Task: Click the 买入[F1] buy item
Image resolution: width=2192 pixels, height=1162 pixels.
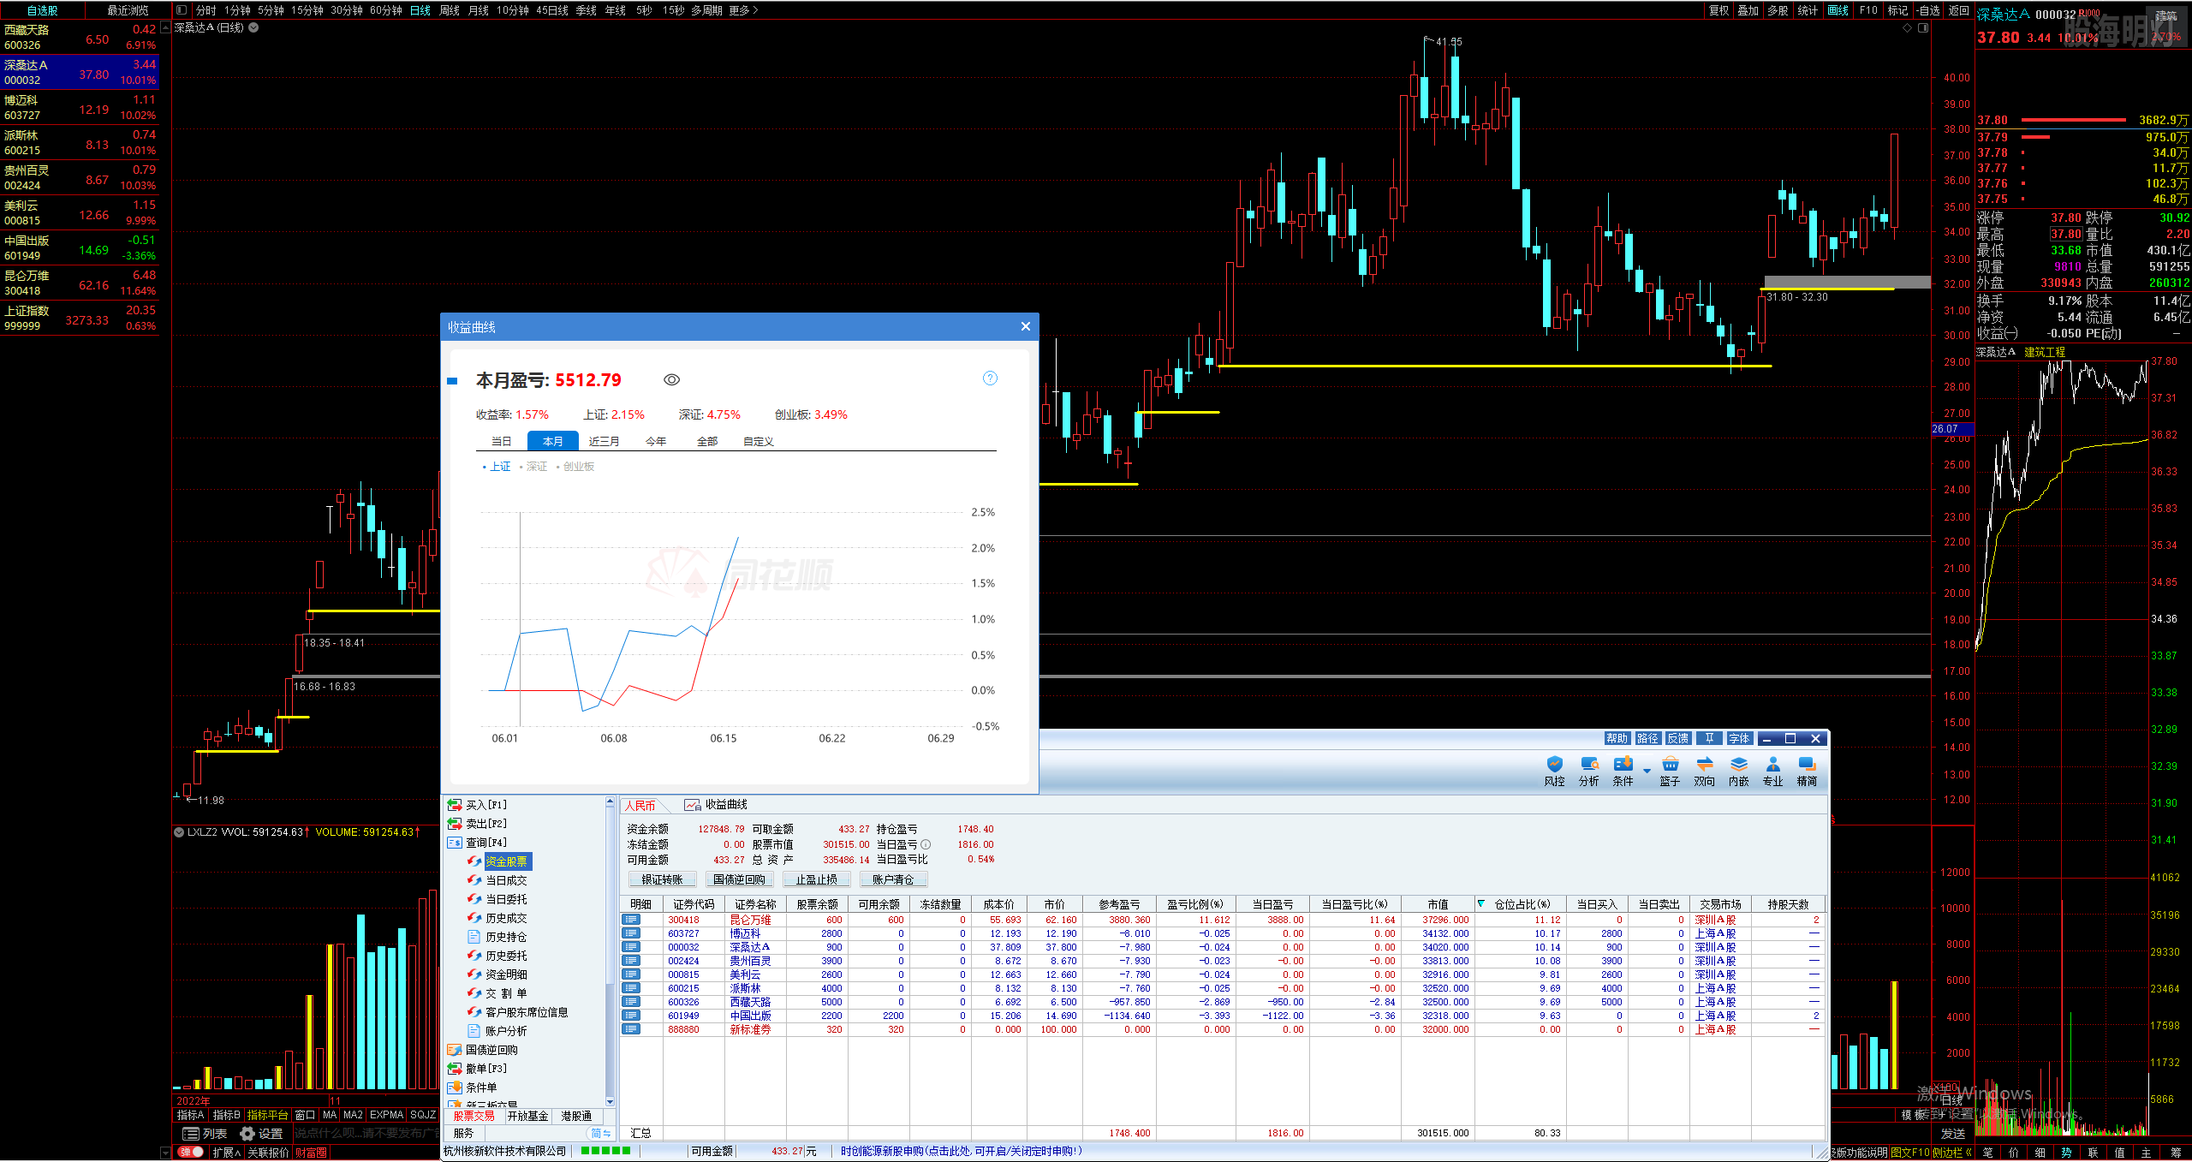Action: [x=477, y=805]
